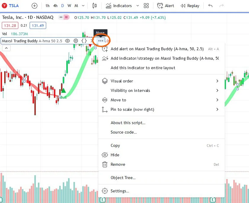Expand the timeframe interval dropdown
Viewport: 249px width, 203px height.
click(83, 6)
